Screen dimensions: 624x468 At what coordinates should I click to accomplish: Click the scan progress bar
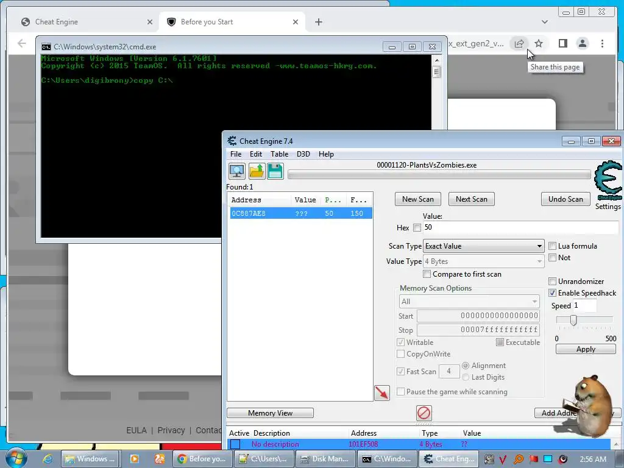pos(439,174)
